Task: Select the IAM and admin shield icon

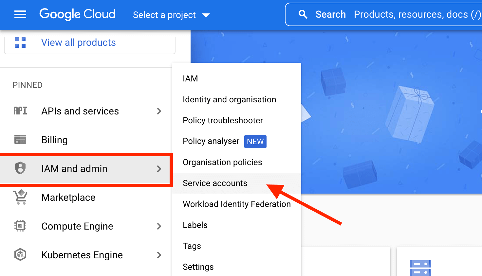Action: click(20, 168)
